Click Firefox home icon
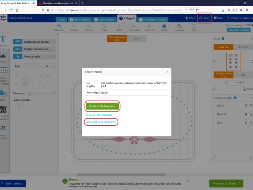The image size is (253, 190). tap(17, 10)
